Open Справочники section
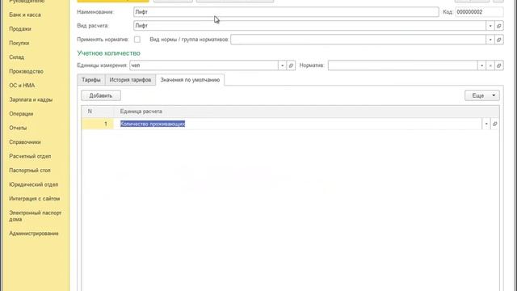Image resolution: width=517 pixels, height=291 pixels. point(25,142)
